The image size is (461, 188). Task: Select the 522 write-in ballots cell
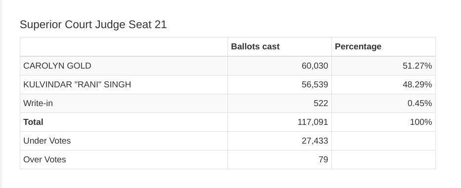click(279, 103)
